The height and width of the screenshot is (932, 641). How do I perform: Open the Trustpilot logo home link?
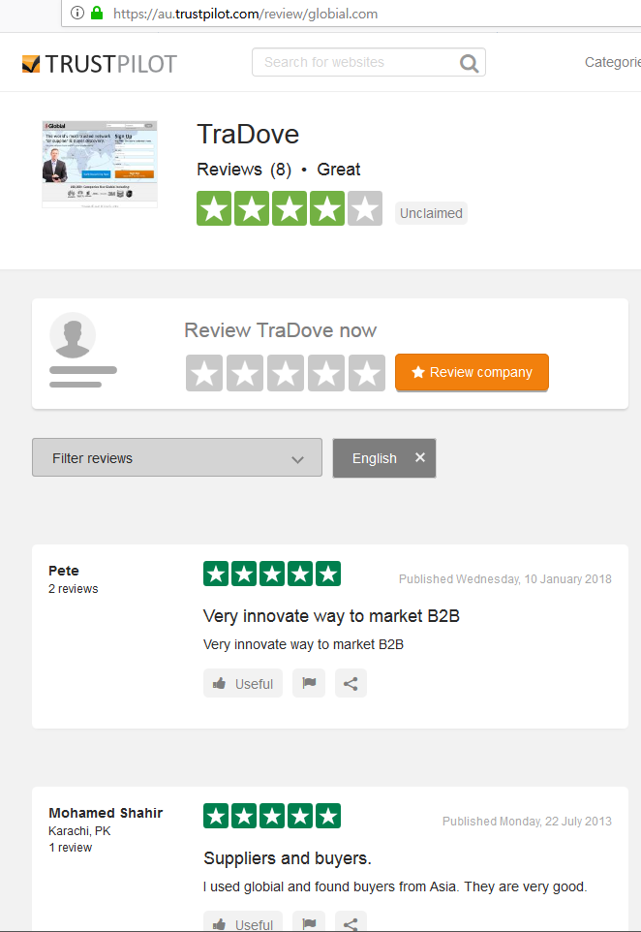pos(99,64)
